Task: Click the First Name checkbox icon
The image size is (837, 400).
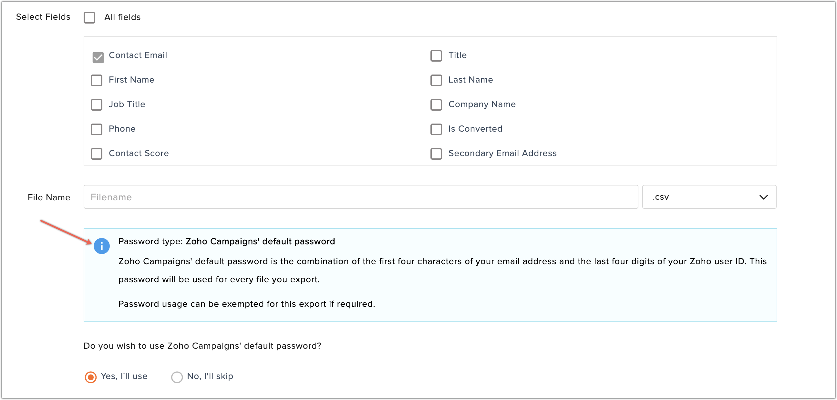Action: point(98,79)
